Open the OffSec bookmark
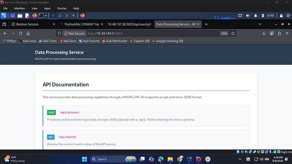 click(10, 41)
